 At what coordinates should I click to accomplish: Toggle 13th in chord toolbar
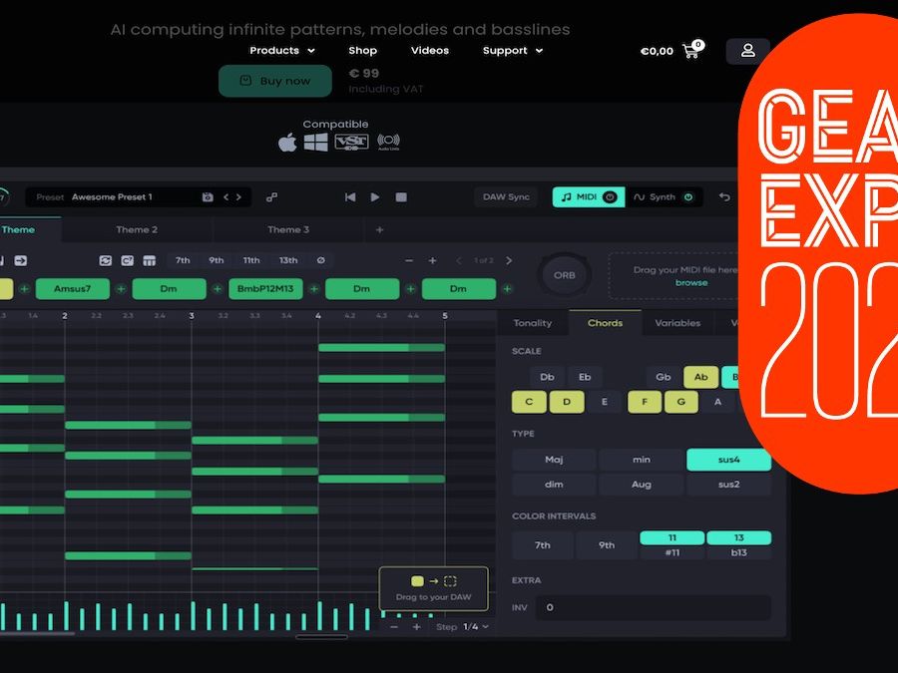(x=288, y=260)
